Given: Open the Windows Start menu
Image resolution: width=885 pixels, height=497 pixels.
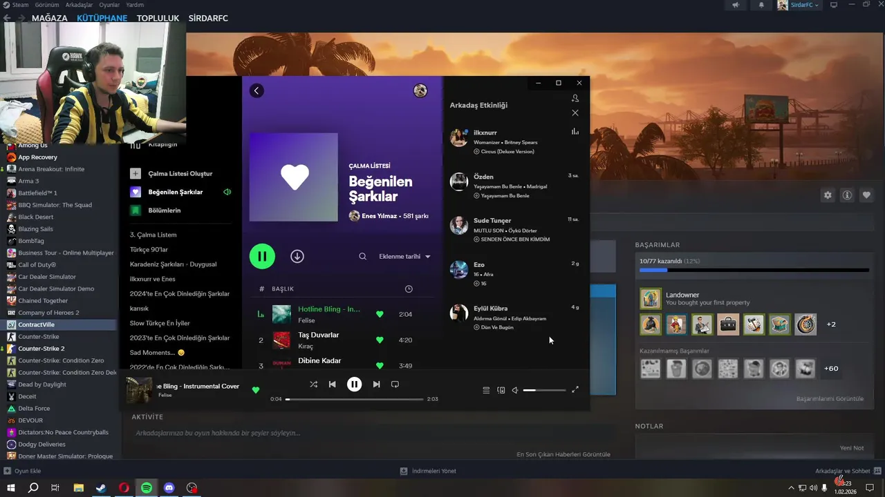Looking at the screenshot, I should coord(10,488).
